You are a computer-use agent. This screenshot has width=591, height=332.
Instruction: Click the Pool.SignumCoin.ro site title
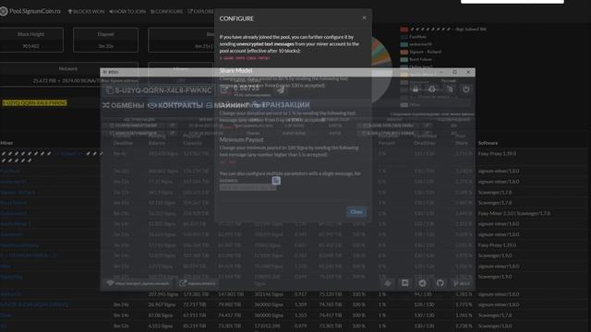point(35,11)
